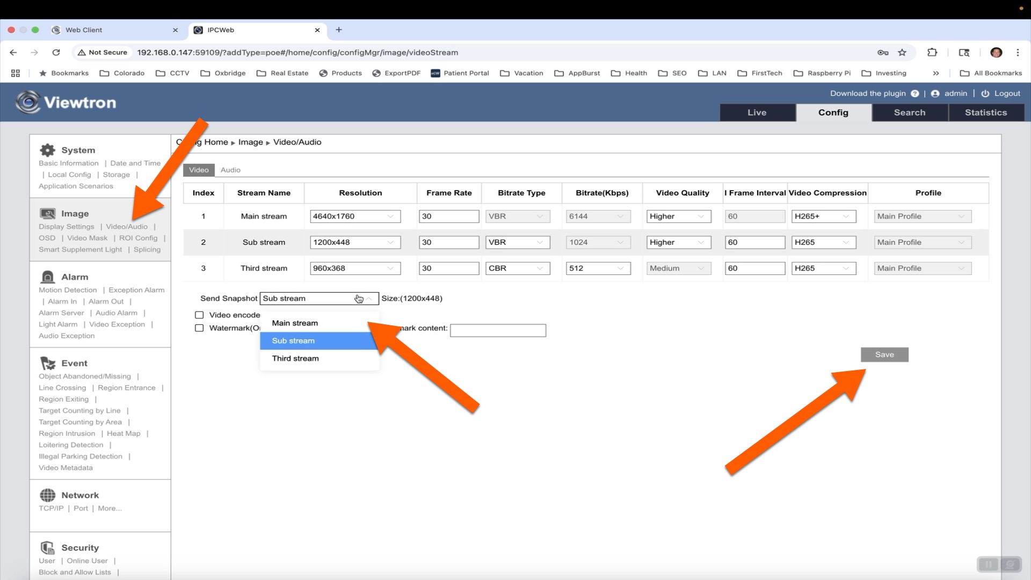
Task: Open the CCTV bookmarks folder
Action: click(x=173, y=73)
